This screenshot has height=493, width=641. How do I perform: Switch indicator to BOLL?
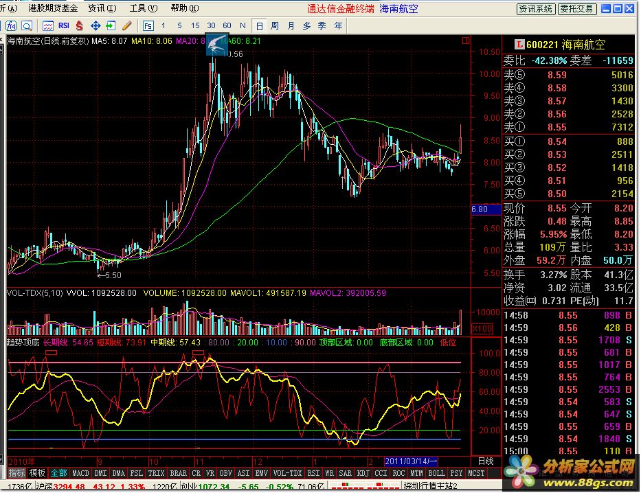(436, 473)
